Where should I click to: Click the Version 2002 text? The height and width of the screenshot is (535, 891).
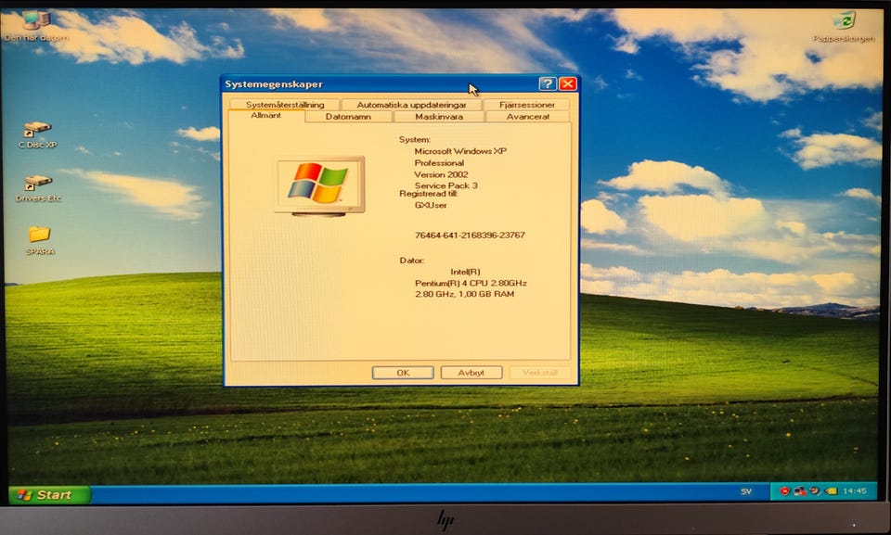[x=441, y=174]
